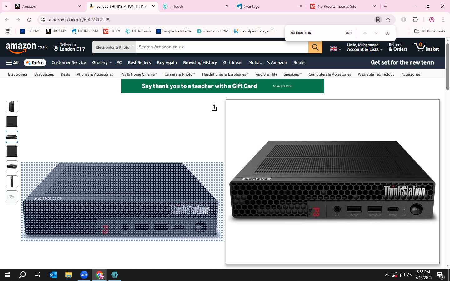Switch to No Results Exertis Site tab
This screenshot has height=281, width=450.
[343, 6]
